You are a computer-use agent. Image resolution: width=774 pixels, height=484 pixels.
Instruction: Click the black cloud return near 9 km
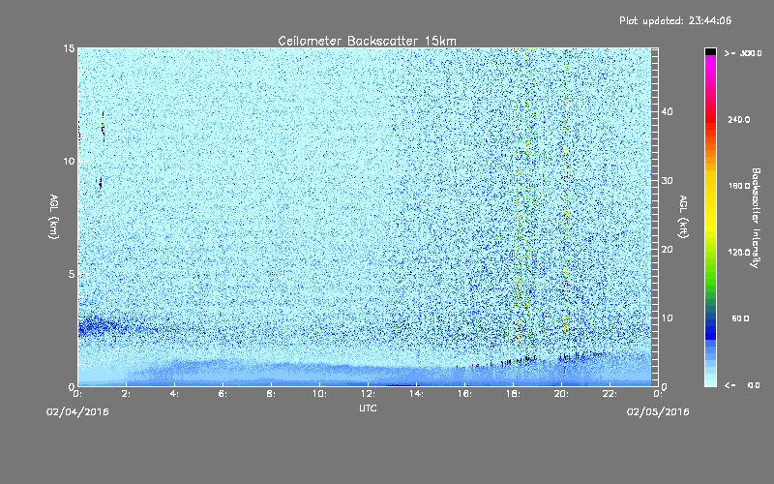pyautogui.click(x=100, y=183)
